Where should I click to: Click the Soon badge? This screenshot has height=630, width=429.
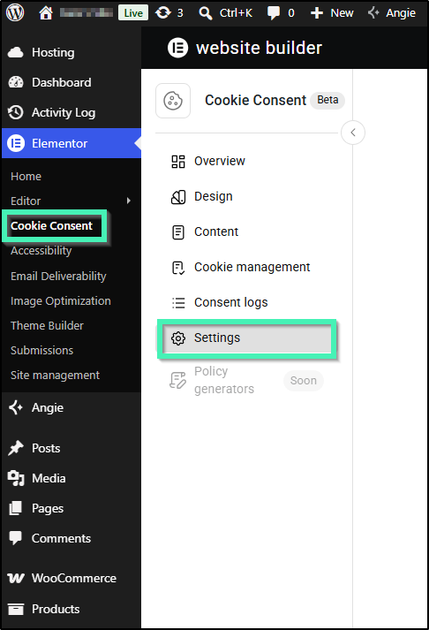pyautogui.click(x=304, y=380)
